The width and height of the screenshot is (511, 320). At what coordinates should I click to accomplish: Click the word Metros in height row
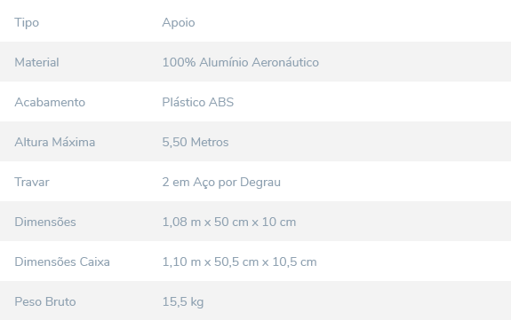pos(210,142)
